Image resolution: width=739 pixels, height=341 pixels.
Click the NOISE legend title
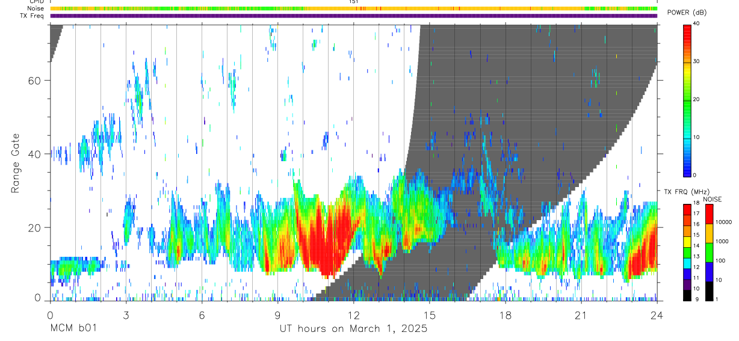712,199
